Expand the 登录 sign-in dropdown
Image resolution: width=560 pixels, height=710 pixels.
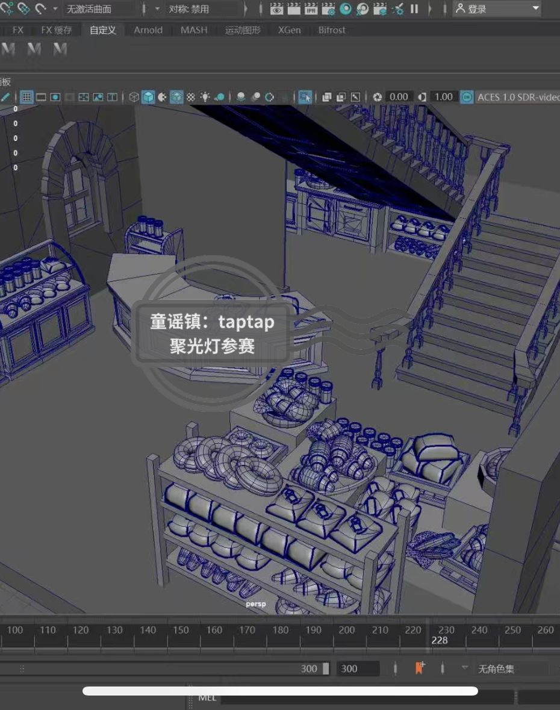497,8
